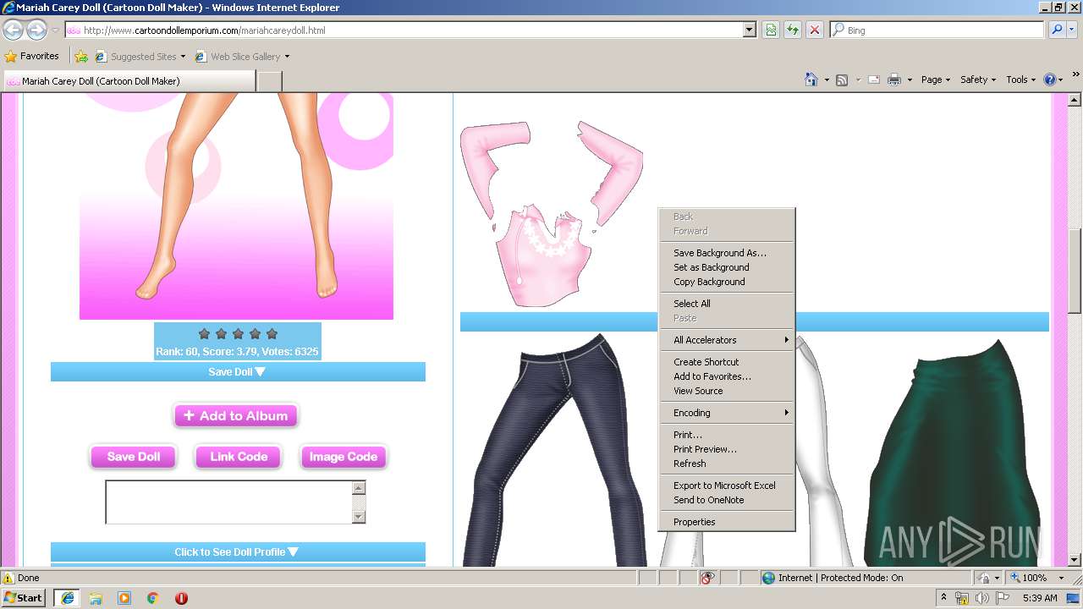Click the Print toolbar icon
Screen dimensions: 1083x609
point(894,80)
